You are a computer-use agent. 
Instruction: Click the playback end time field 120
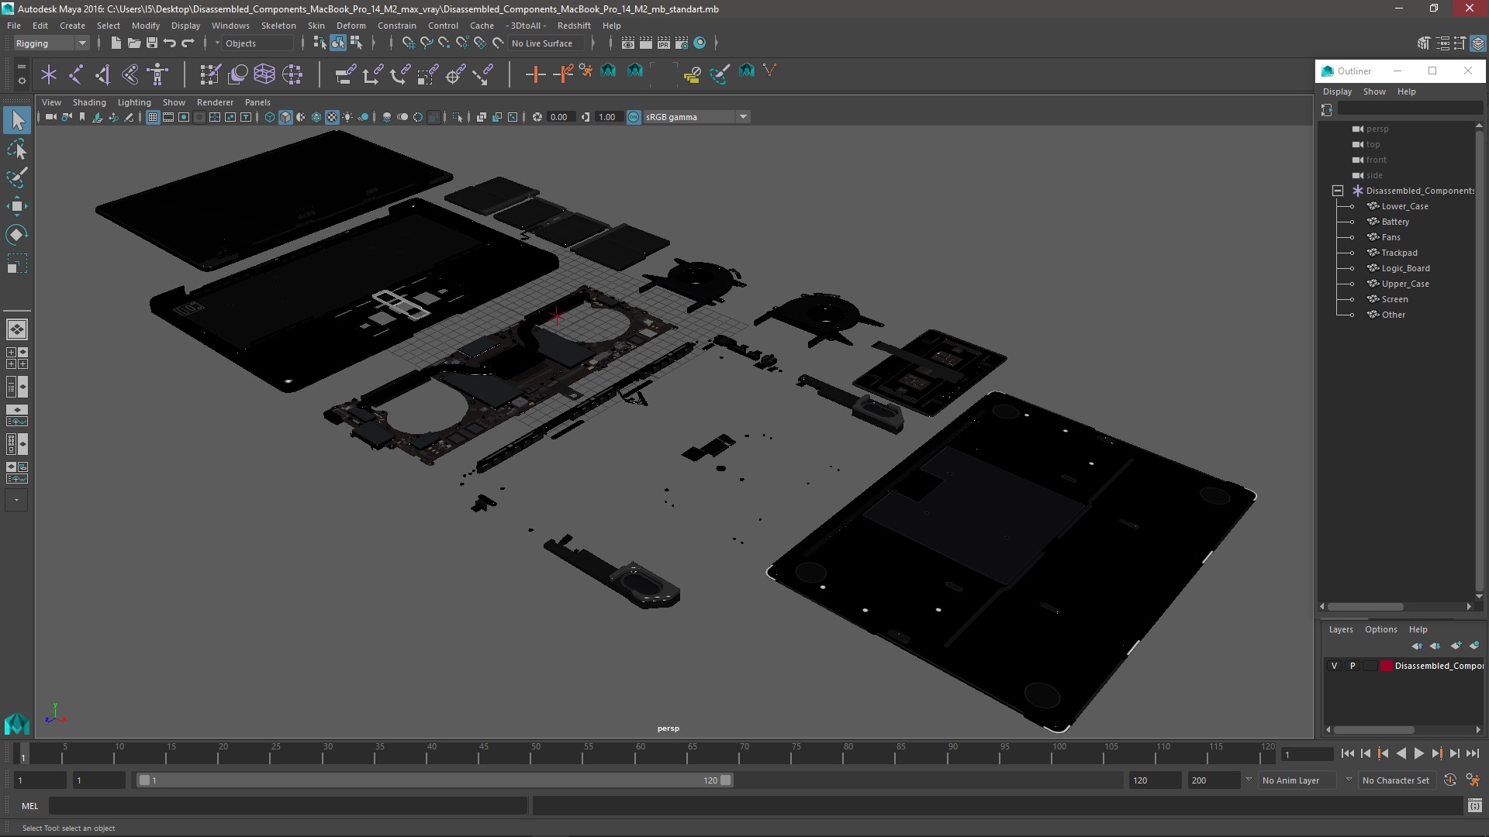1155,780
